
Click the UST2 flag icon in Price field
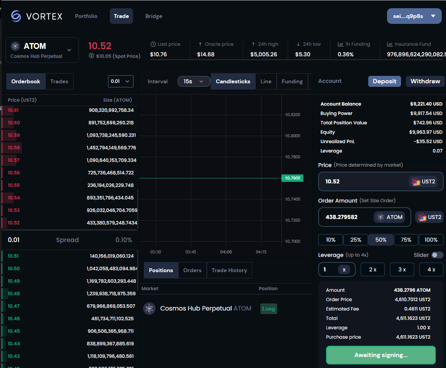pos(416,181)
